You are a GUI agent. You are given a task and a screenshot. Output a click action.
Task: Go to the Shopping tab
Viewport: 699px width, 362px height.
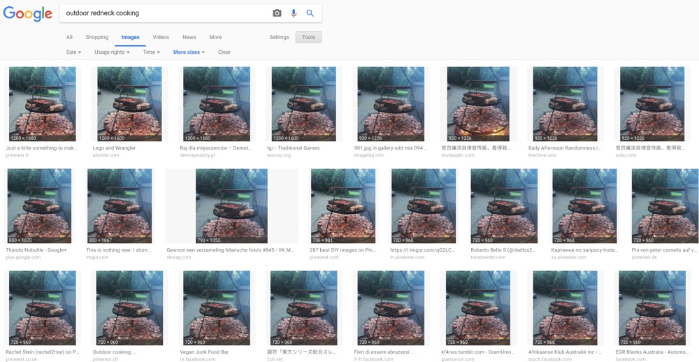(x=97, y=37)
